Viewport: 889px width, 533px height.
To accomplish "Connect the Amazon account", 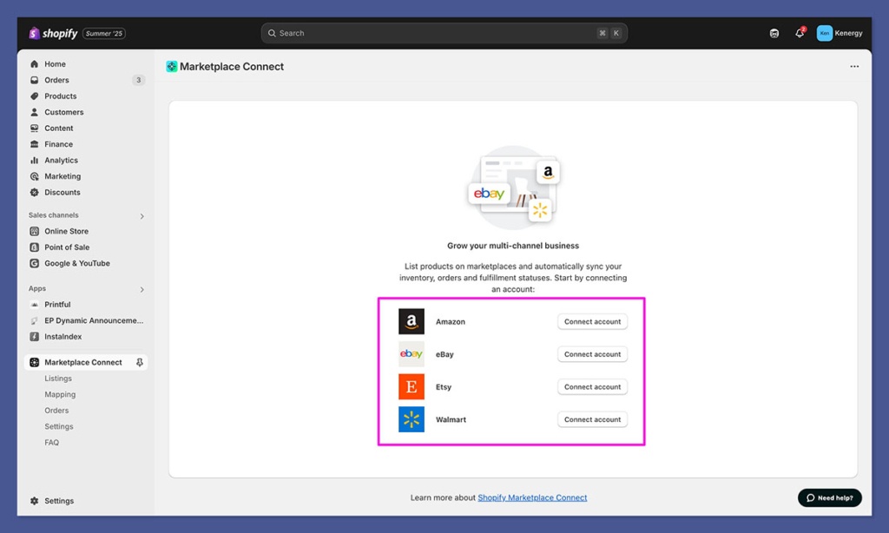I will (x=592, y=321).
